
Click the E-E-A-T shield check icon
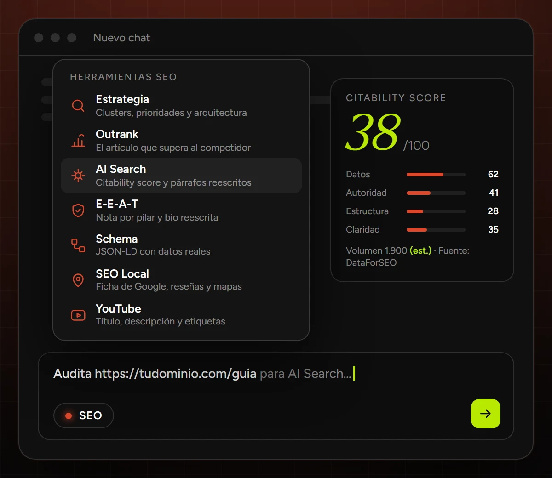(78, 211)
